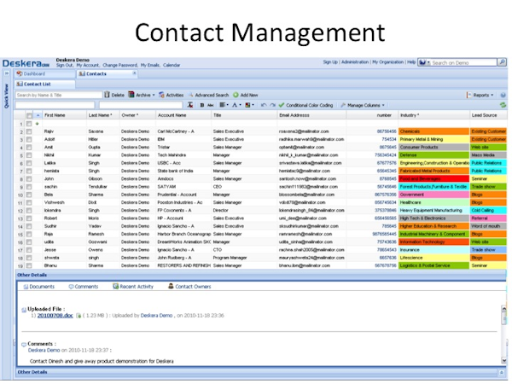Image resolution: width=512 pixels, height=384 pixels.
Task: Click the Delete trash icon button
Action: click(114, 95)
